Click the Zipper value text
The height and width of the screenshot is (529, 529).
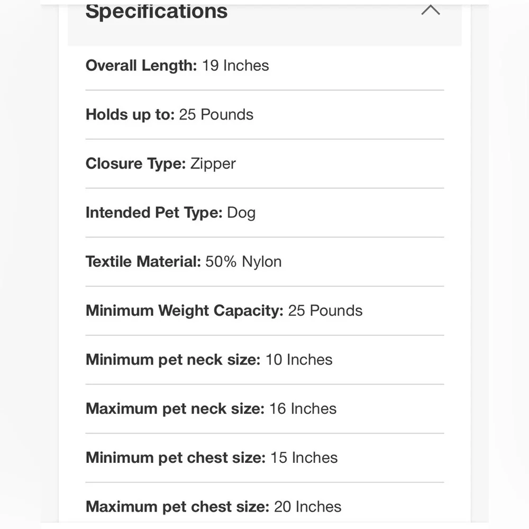pos(213,164)
